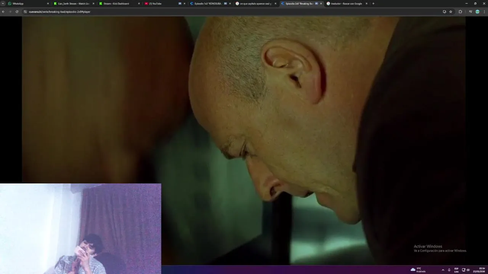Click the microphone icon in the system tray
488x274 pixels.
449,270
